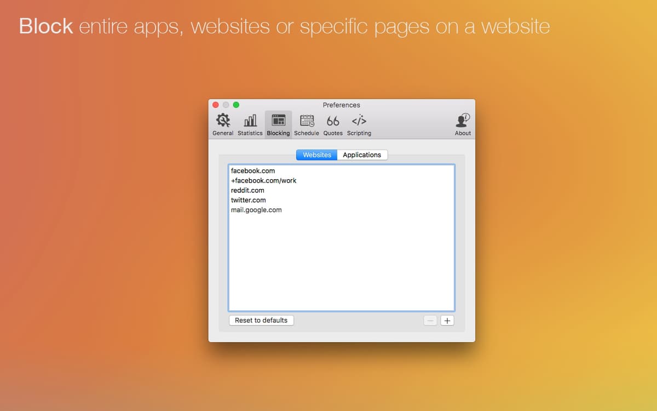Open the General preferences pane

(223, 124)
